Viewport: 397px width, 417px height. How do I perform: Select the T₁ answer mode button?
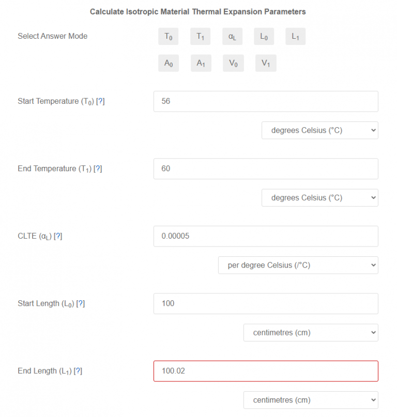[200, 36]
